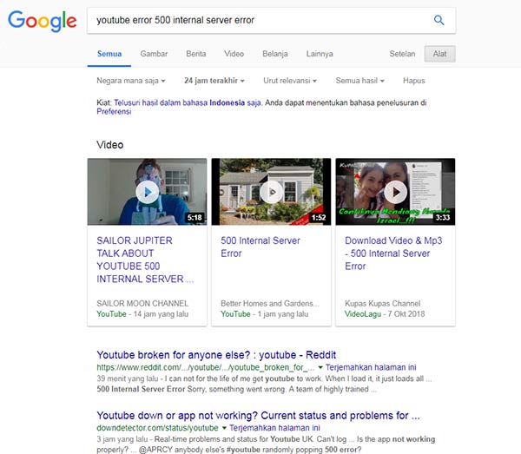Click the Google logo
Image resolution: width=521 pixels, height=454 pixels.
click(43, 21)
